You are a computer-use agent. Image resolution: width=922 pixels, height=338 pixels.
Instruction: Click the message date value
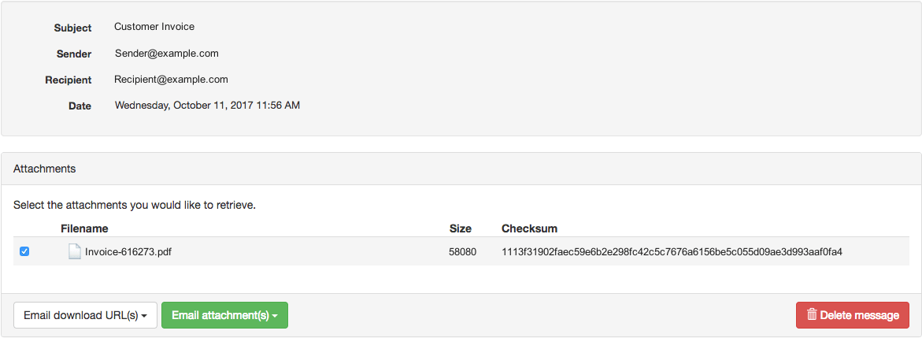[207, 105]
